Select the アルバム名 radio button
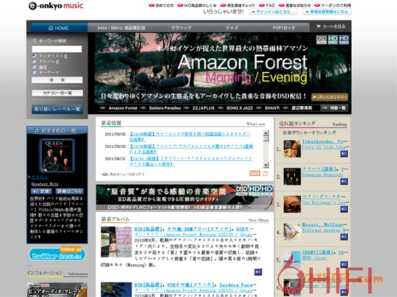Viewport: 397px width, 297px height. point(34,62)
